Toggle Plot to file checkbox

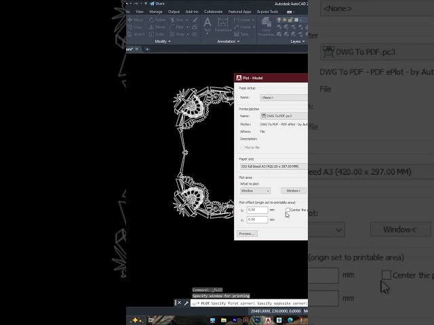pos(243,148)
